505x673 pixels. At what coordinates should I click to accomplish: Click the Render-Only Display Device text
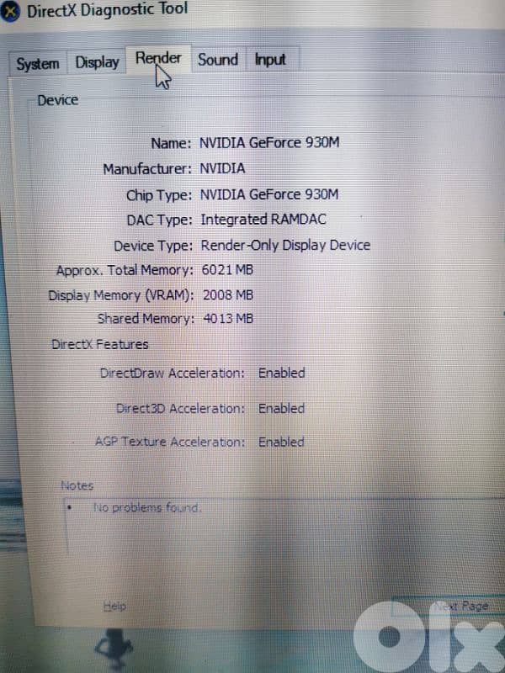285,246
